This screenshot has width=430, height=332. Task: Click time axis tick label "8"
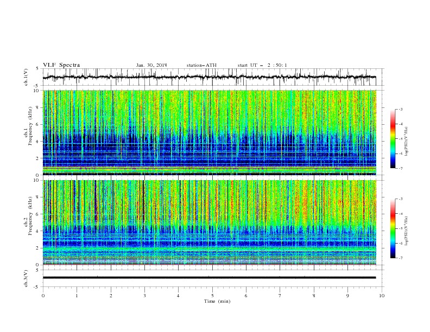coord(314,296)
